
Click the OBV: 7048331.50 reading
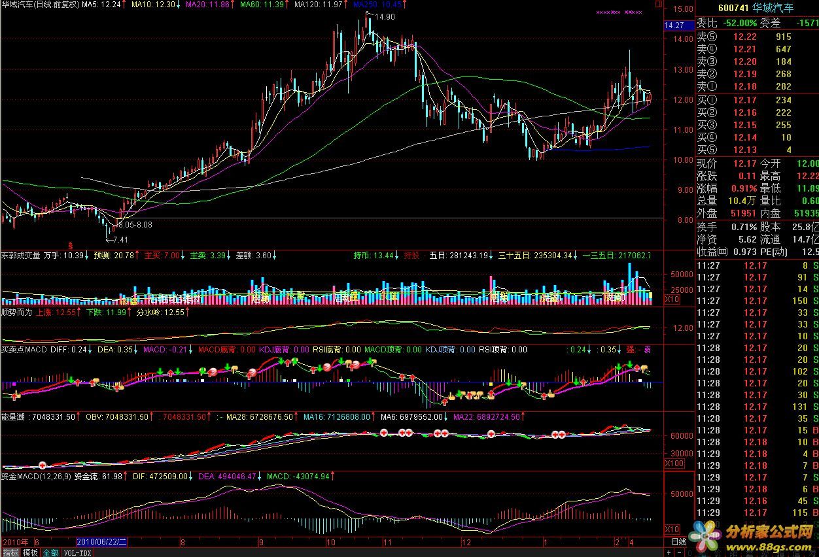[x=118, y=416]
